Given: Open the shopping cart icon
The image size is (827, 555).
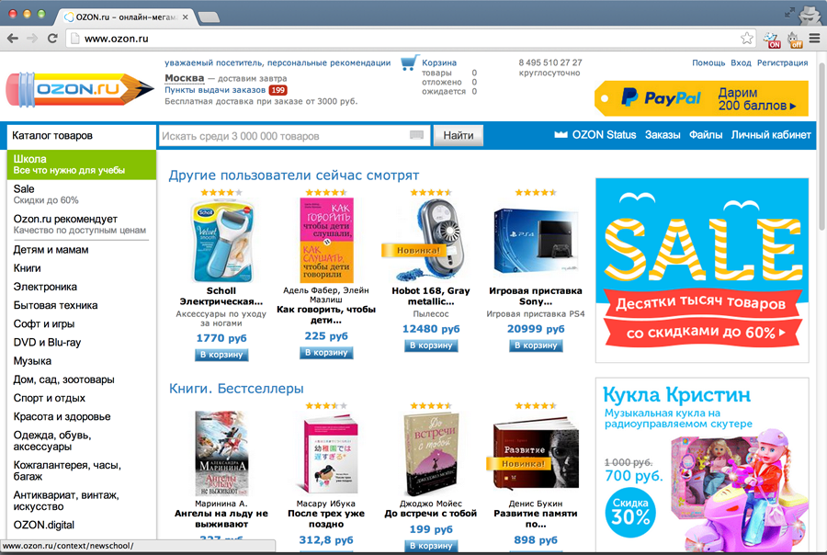Looking at the screenshot, I should point(409,62).
